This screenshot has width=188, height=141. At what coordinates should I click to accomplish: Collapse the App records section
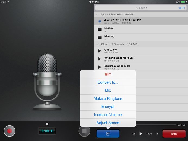(97, 14)
